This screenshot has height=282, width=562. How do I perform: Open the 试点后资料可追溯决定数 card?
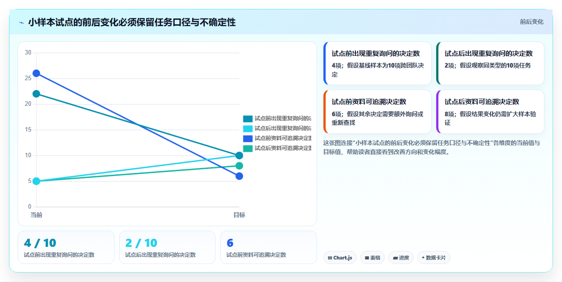click(x=490, y=112)
